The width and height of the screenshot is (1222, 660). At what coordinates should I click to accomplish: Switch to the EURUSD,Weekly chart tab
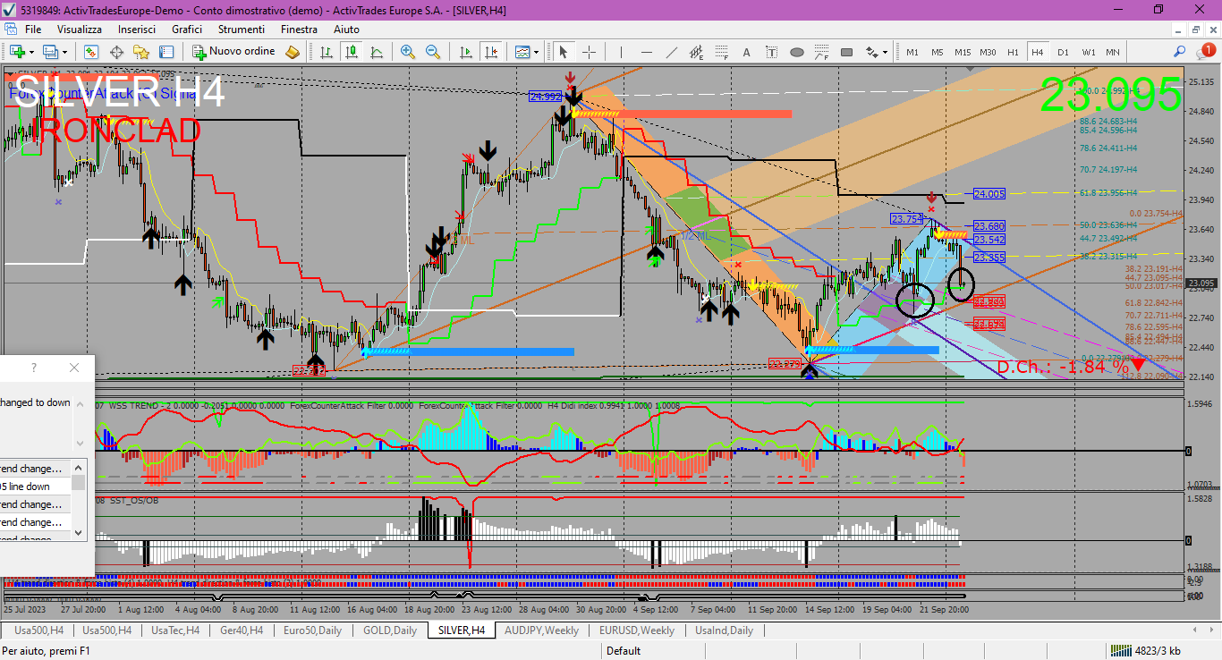tap(637, 630)
